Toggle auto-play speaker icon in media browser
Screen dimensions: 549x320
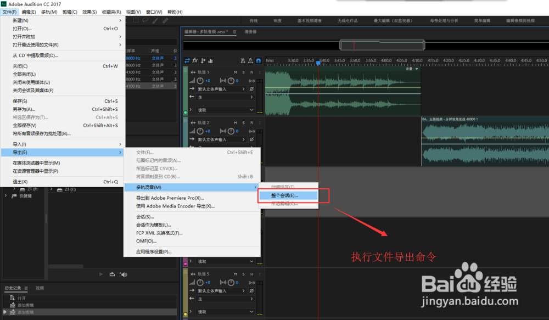pyautogui.click(x=123, y=274)
